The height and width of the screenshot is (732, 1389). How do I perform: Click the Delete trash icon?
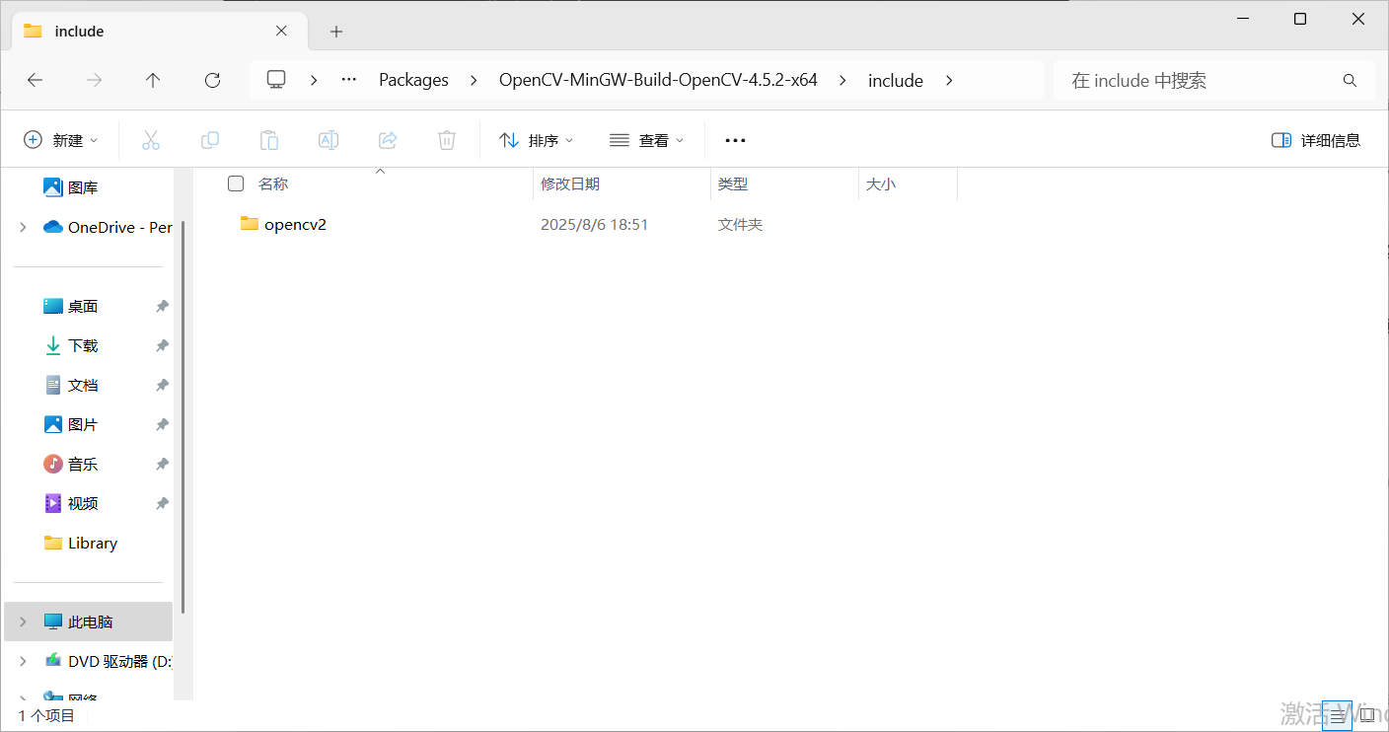click(446, 139)
